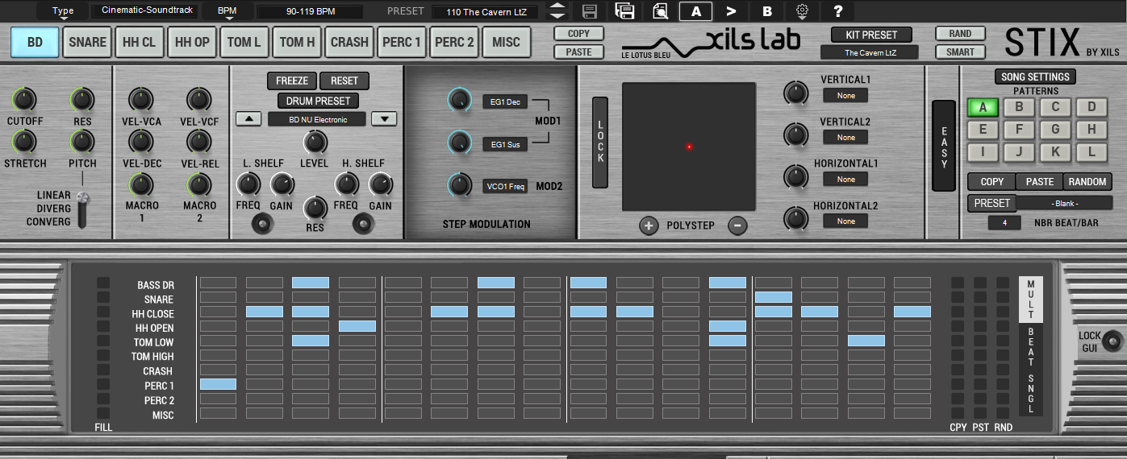The height and width of the screenshot is (459, 1127).
Task: Save the current preset with floppy icon
Action: (590, 11)
